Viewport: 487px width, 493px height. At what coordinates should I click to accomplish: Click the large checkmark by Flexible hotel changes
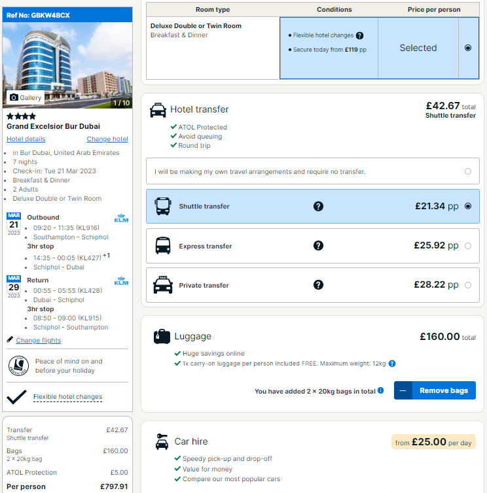coord(16,397)
